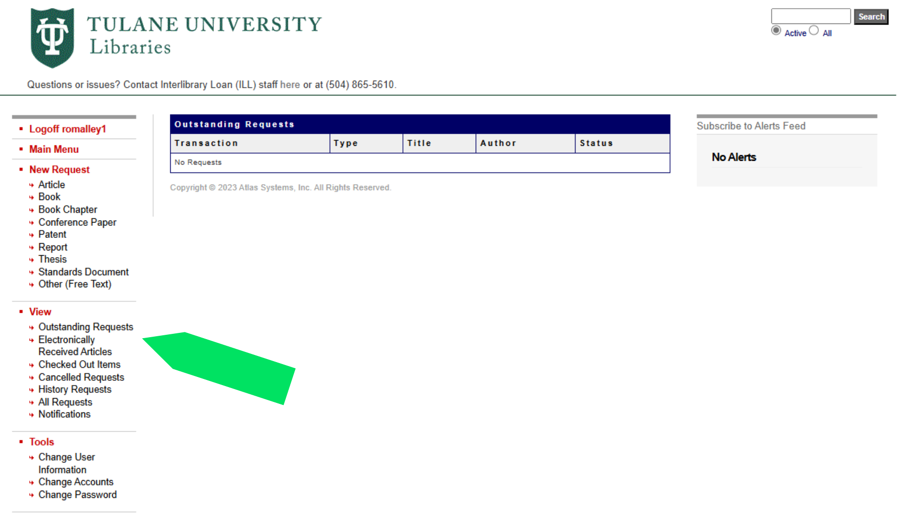Select the Active radio button
The height and width of the screenshot is (518, 921).
click(776, 30)
